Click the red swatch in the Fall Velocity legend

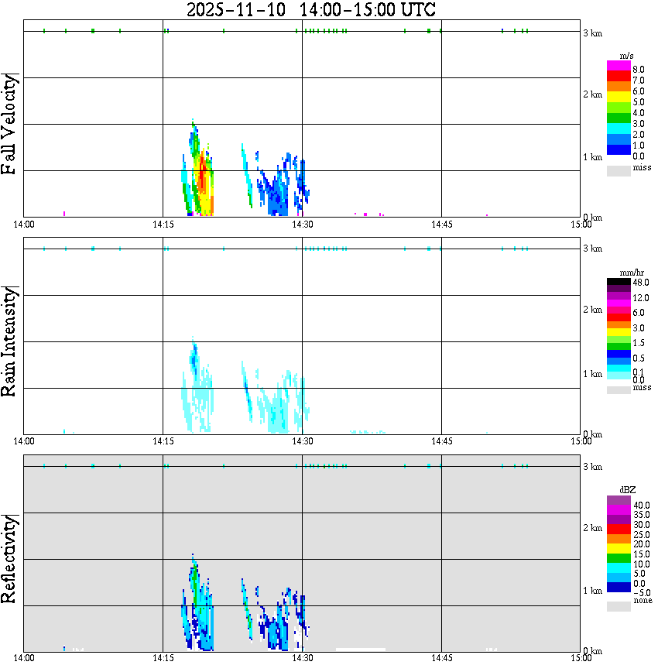619,77
